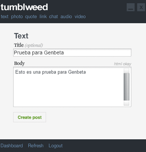The width and height of the screenshot is (146, 152).
Task: Click the Body scrollbar down arrow
Action: tap(126, 103)
